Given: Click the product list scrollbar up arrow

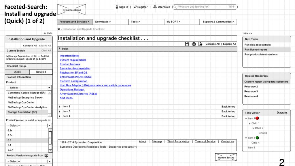Looking at the screenshot, I should click(x=50, y=93).
